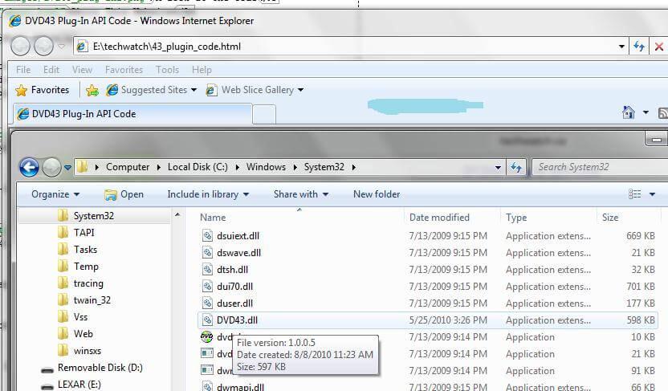Select the dtsh.dll file icon

coord(207,270)
